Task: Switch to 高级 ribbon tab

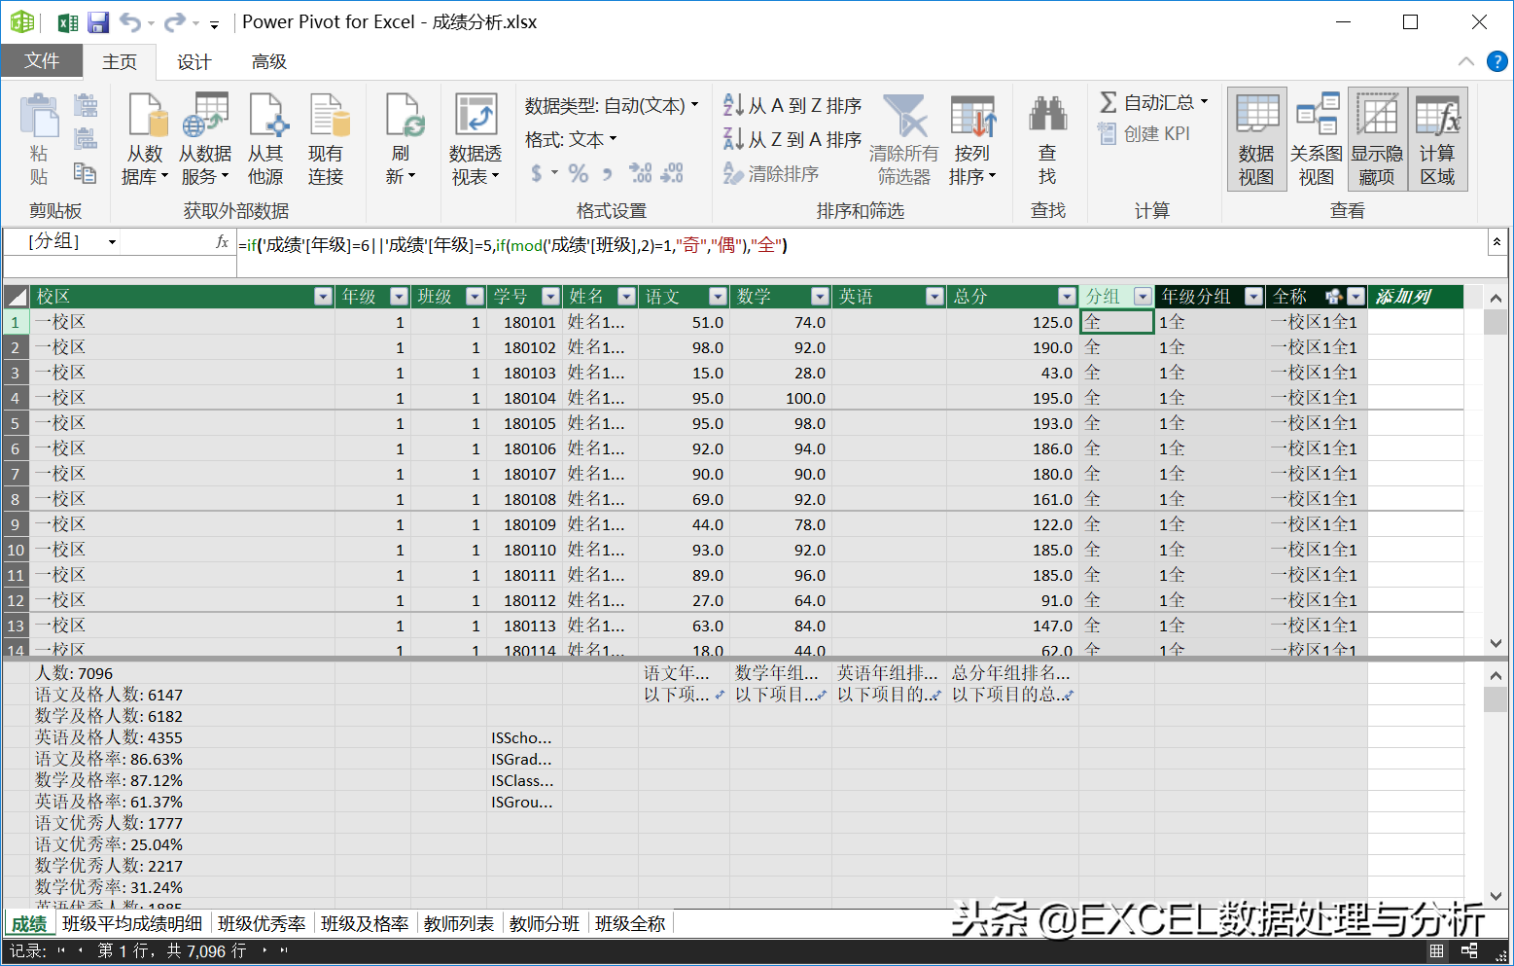Action: pyautogui.click(x=269, y=61)
